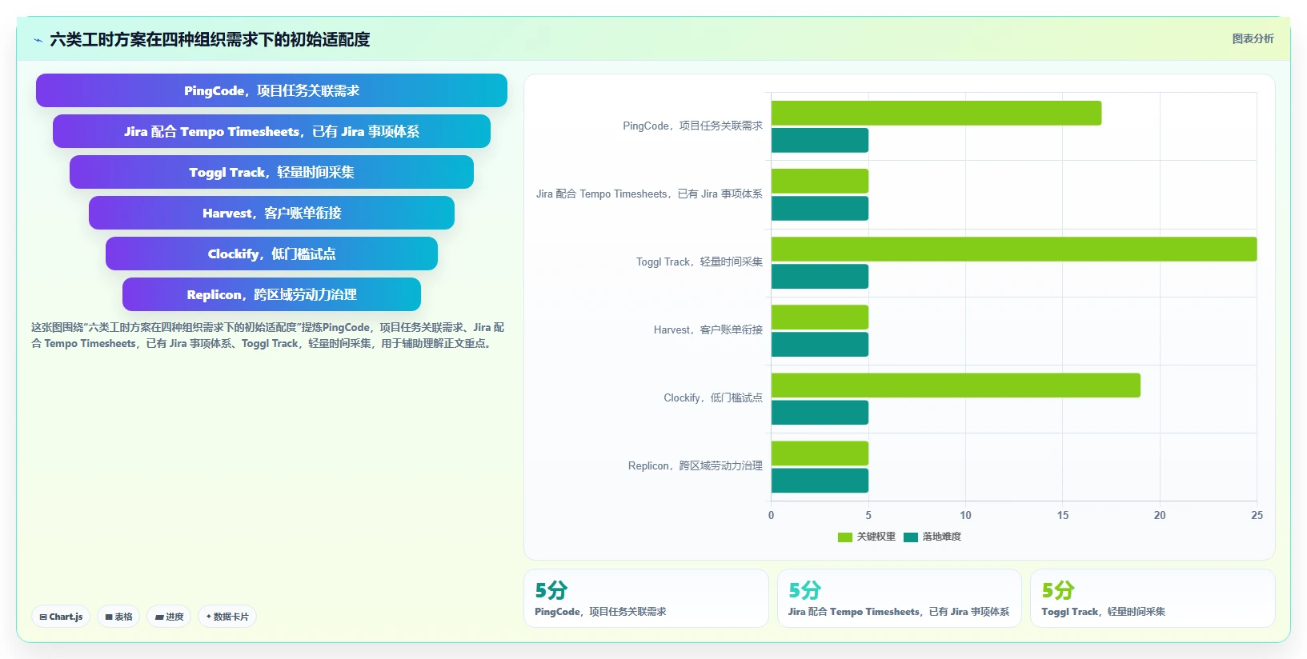Click the title 六类工时方案在四种组织需求下的初始适配度
The height and width of the screenshot is (659, 1307).
[210, 39]
